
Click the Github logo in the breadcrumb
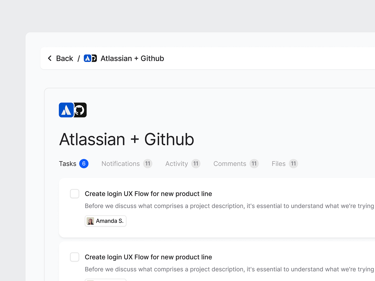(x=93, y=58)
